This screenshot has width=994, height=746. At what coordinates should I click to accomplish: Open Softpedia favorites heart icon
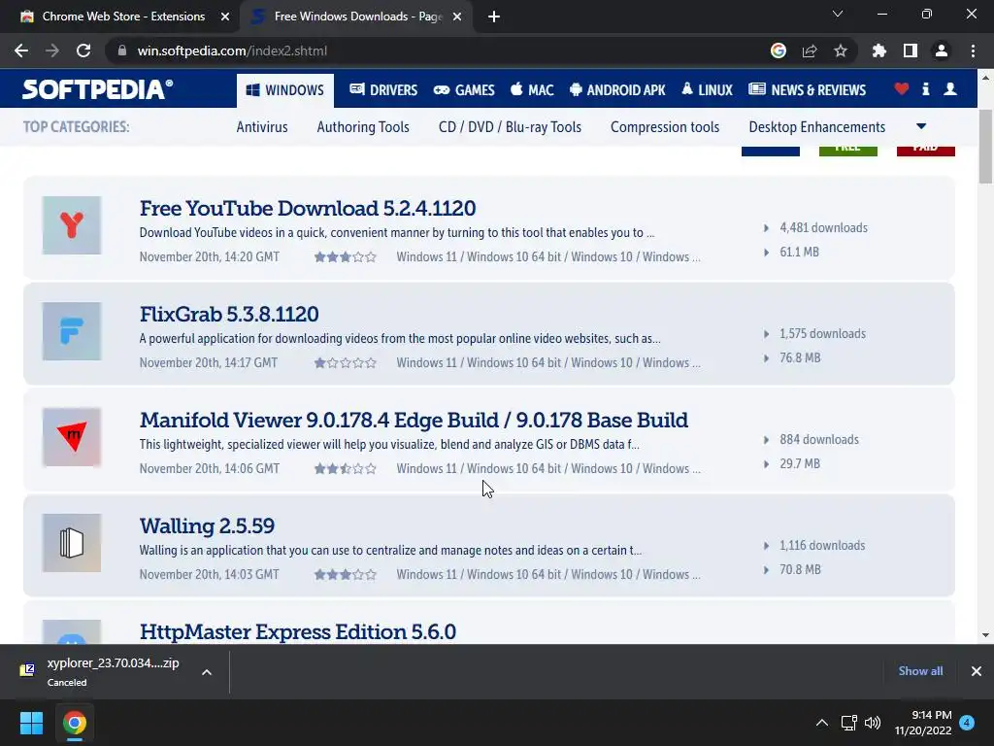click(902, 89)
